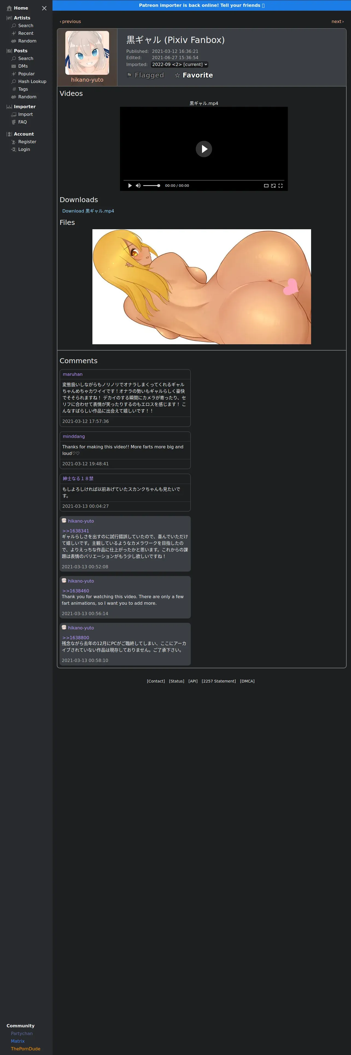Mute the video with the speaker icon
Screen dimensions: 351x1055
point(138,185)
